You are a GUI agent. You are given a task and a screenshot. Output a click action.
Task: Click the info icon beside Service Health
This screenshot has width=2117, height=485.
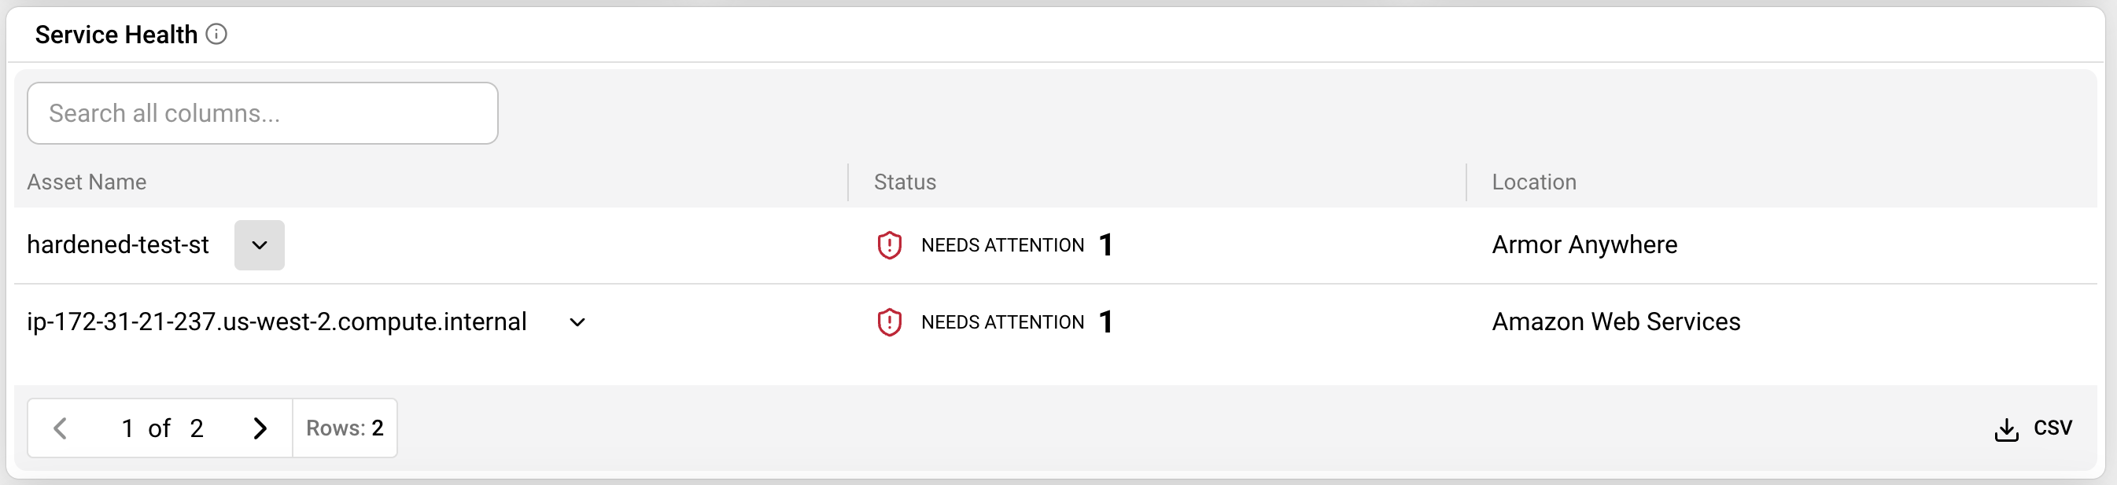216,35
